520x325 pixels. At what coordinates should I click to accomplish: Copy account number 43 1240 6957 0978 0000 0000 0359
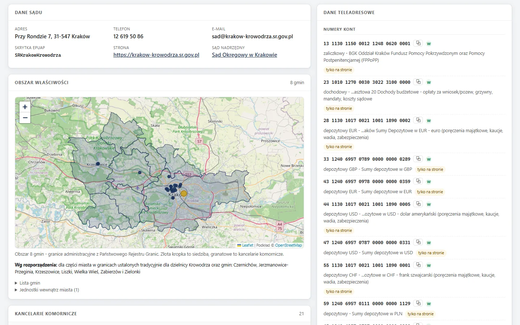(x=418, y=181)
